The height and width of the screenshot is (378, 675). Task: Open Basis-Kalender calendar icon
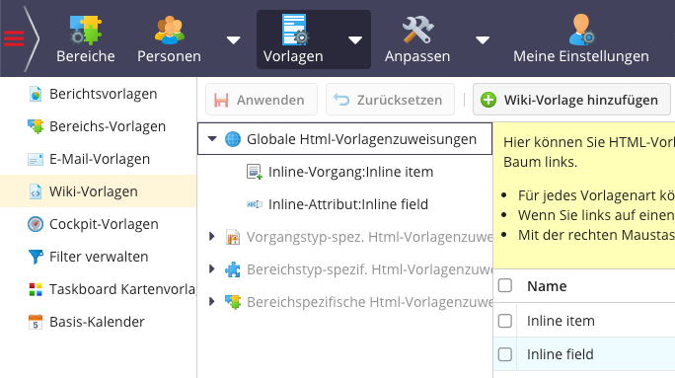tap(36, 322)
